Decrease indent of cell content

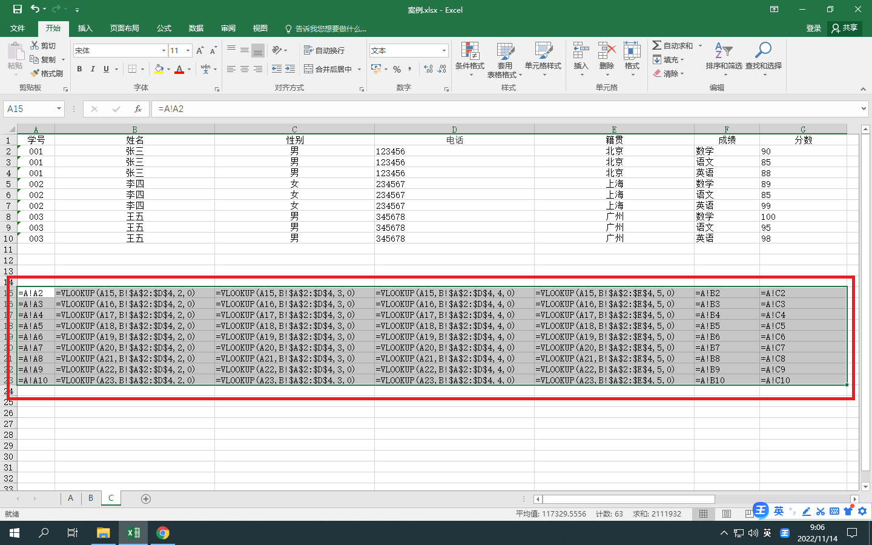pos(277,69)
